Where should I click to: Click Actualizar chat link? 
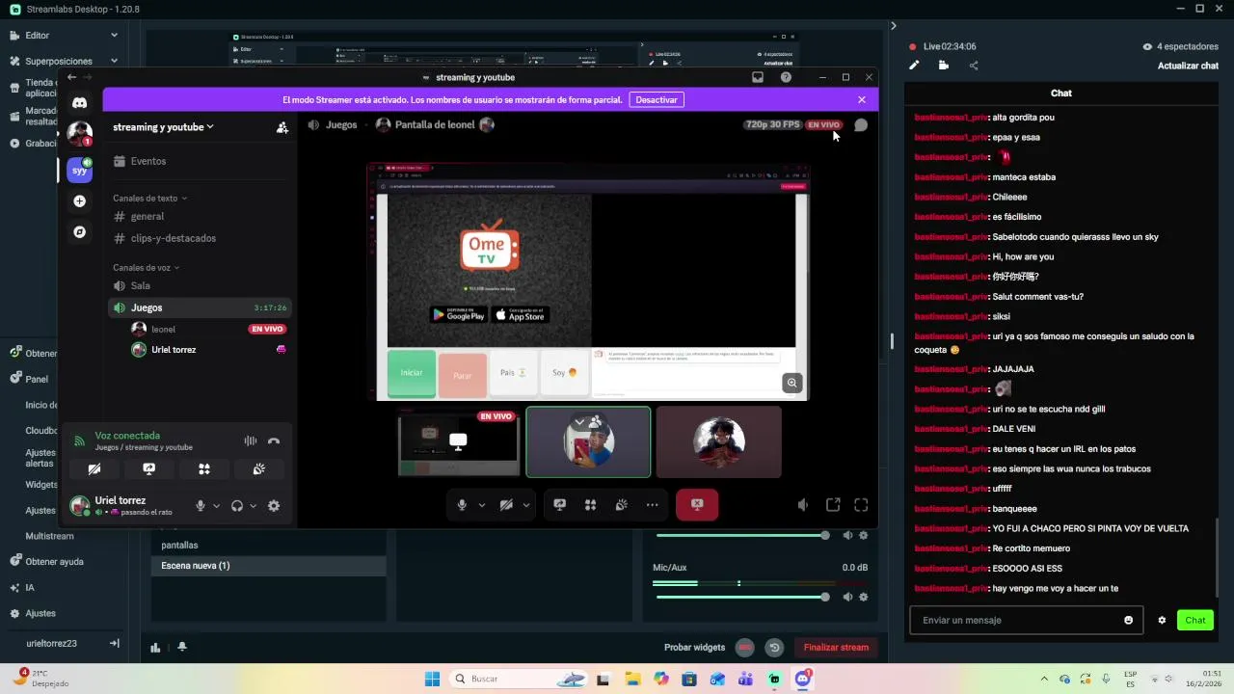click(1188, 66)
